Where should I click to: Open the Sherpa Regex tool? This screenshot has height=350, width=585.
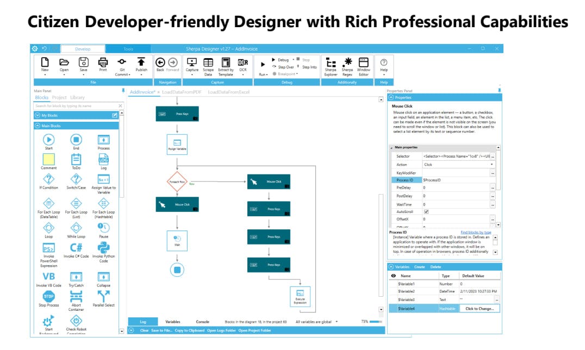pyautogui.click(x=347, y=62)
